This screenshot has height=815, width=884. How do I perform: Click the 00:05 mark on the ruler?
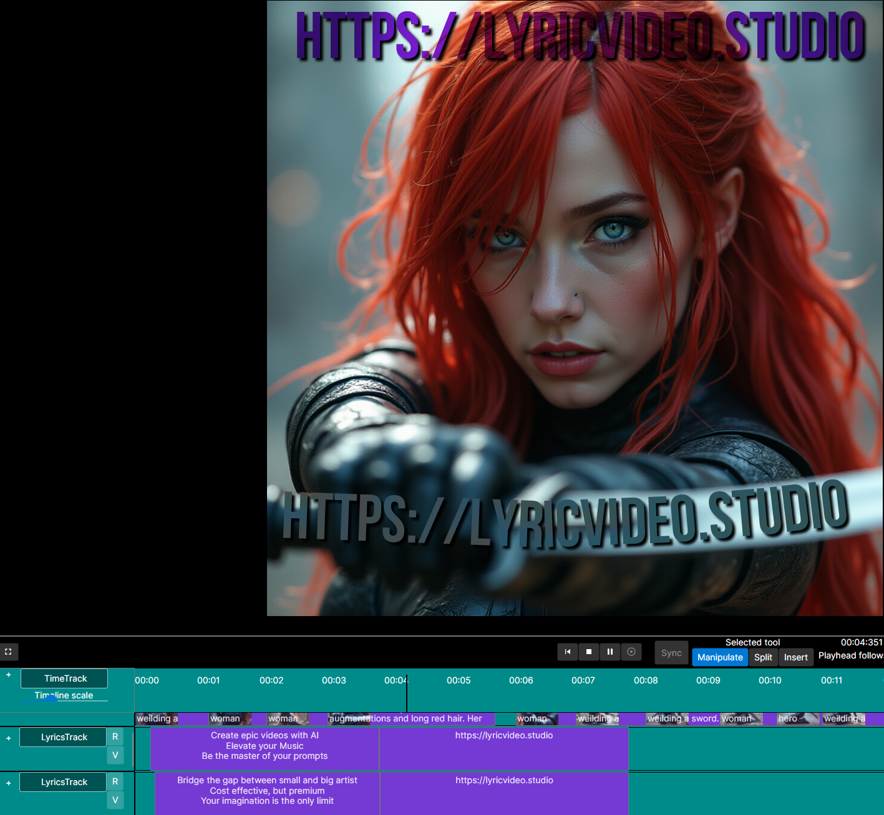tap(459, 680)
